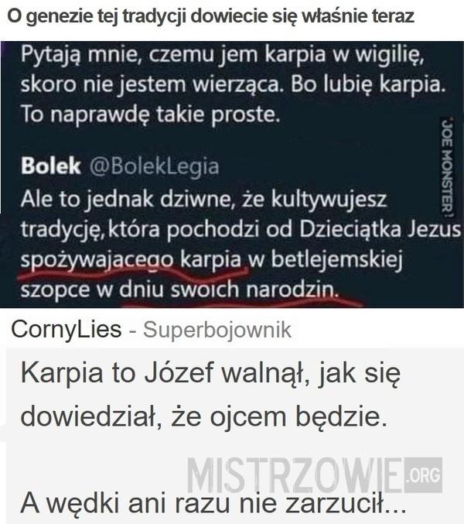Click the Superbojownik rank label
The width and height of the screenshot is (464, 524).
217,330
